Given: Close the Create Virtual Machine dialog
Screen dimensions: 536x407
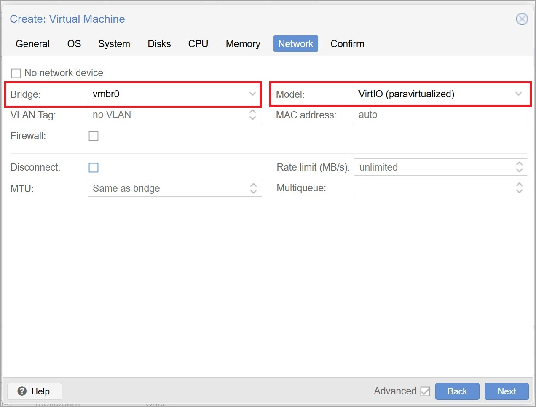Looking at the screenshot, I should pyautogui.click(x=522, y=19).
